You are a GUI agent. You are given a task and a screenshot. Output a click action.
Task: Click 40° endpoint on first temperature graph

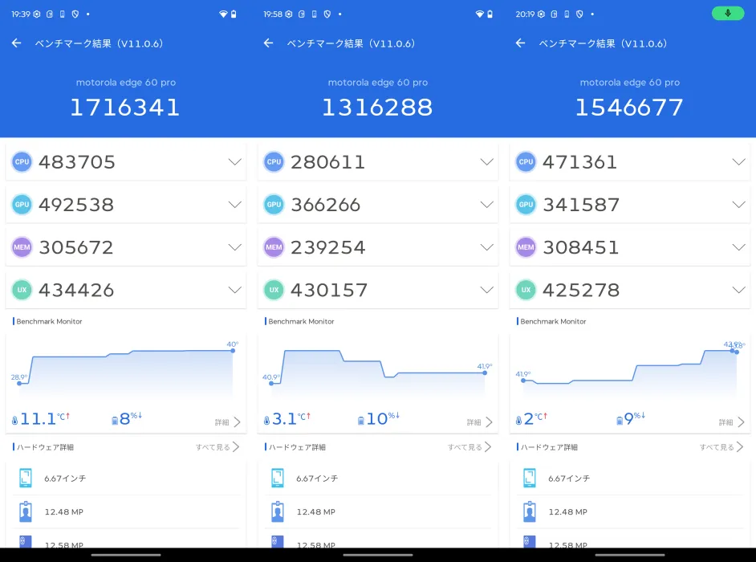tap(233, 350)
